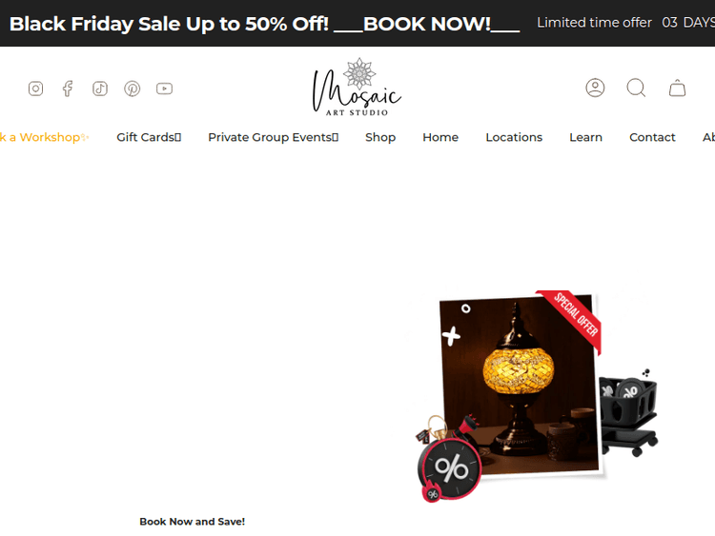The height and width of the screenshot is (536, 715).
Task: Click the Black Friday Sale banner
Action: click(x=264, y=24)
